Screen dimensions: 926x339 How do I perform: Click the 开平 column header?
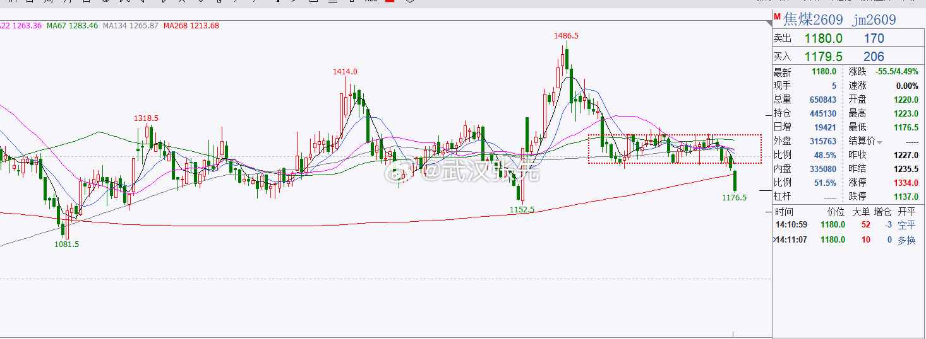[x=906, y=212]
